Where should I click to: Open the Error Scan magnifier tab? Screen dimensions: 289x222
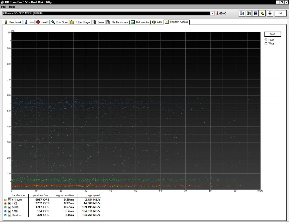tap(60, 22)
